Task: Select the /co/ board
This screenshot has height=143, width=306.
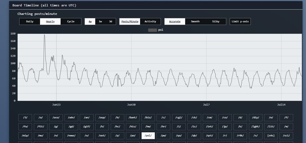Action: (225, 118)
